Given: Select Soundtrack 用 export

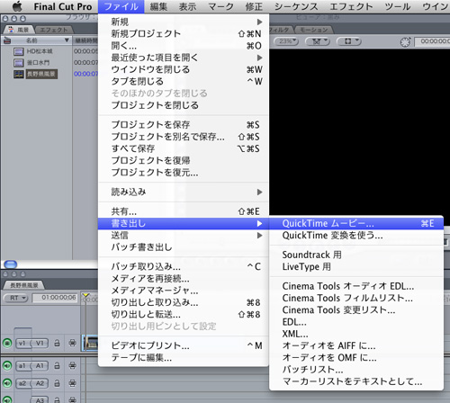Looking at the screenshot, I should (x=356, y=255).
